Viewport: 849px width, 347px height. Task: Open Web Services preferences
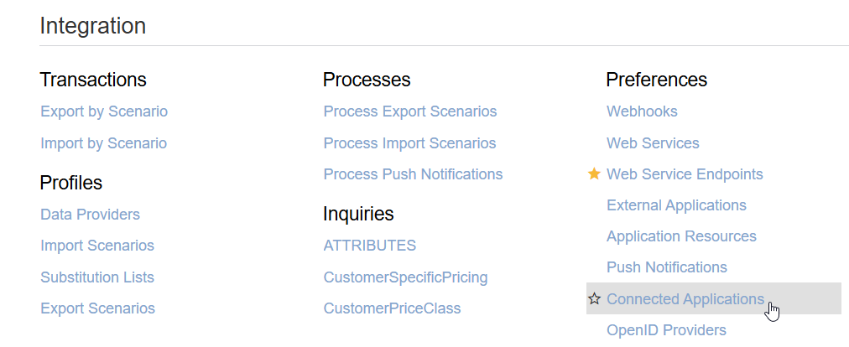click(x=653, y=143)
